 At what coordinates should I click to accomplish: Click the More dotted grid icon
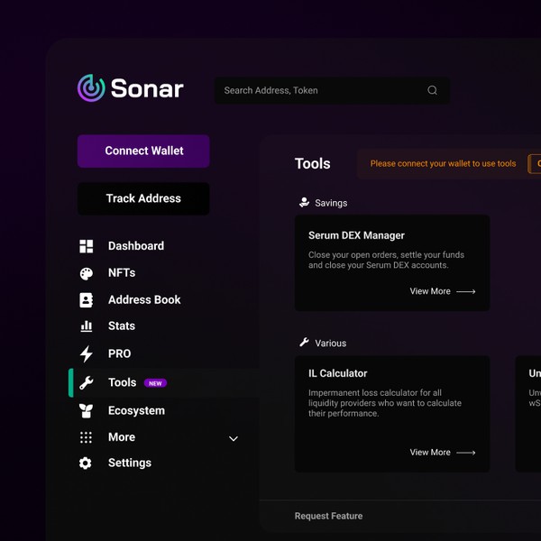(87, 437)
